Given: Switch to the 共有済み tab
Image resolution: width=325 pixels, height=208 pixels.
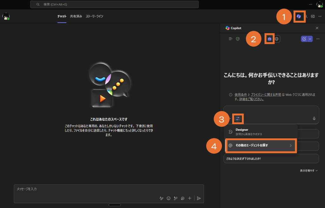Looking at the screenshot, I should click(76, 16).
